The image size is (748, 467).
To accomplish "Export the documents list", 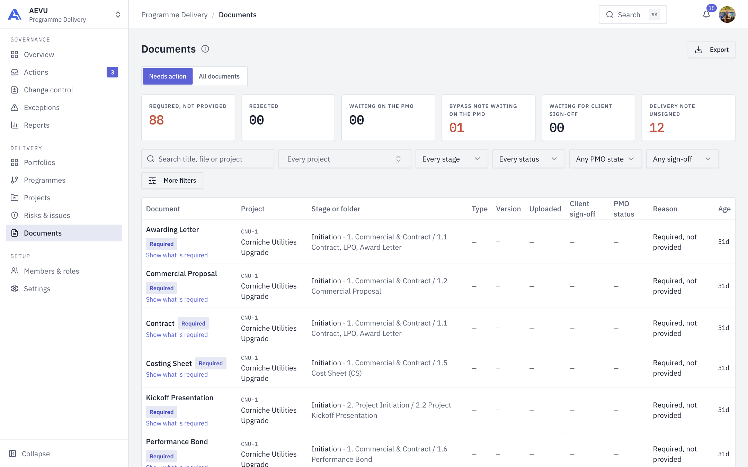I will tap(712, 50).
